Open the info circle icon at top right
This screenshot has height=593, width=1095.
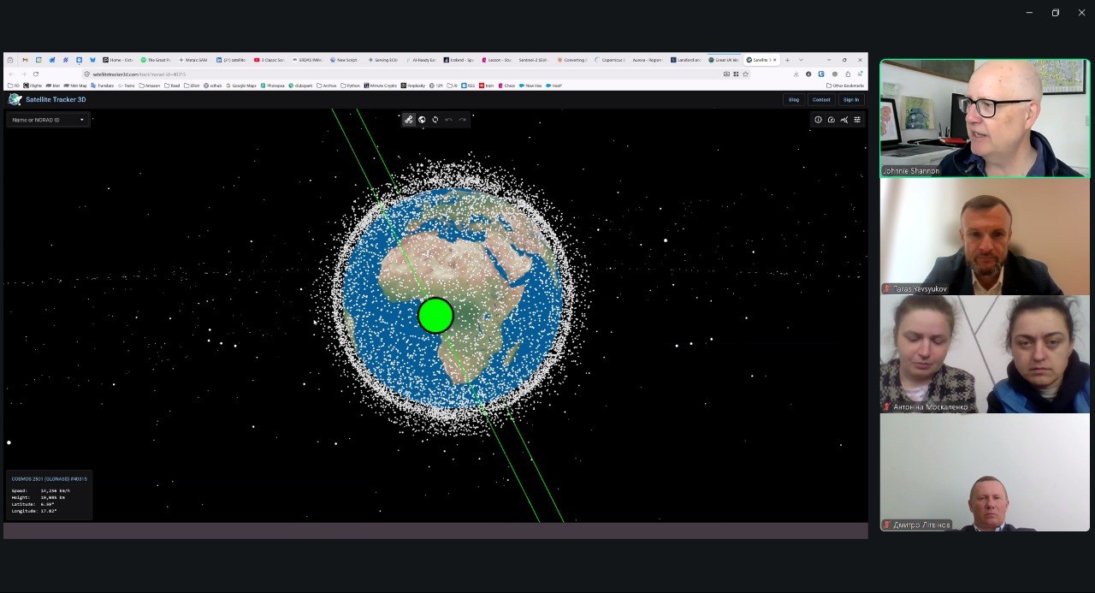click(818, 120)
